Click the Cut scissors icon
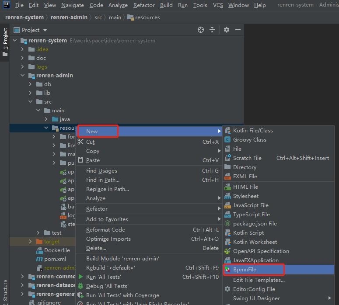 point(80,142)
